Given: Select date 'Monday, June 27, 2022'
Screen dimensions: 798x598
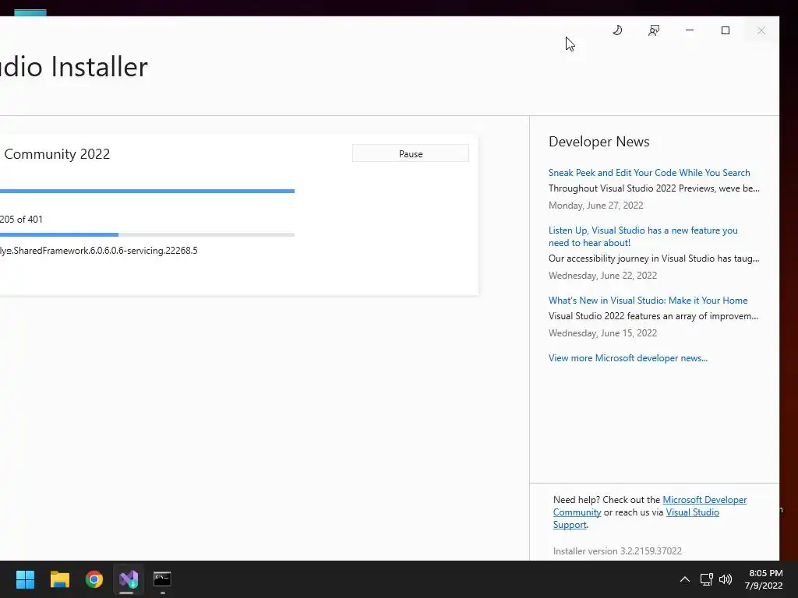Looking at the screenshot, I should 596,206.
